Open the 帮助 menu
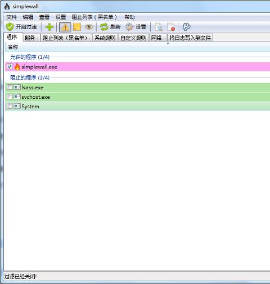The height and width of the screenshot is (284, 270). [x=129, y=17]
